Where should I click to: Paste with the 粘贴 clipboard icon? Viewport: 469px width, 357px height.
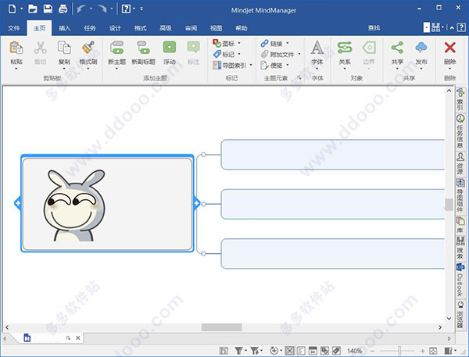pyautogui.click(x=16, y=48)
